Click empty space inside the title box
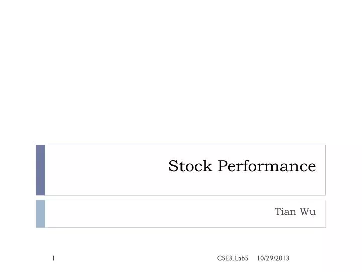 [x=104, y=170]
